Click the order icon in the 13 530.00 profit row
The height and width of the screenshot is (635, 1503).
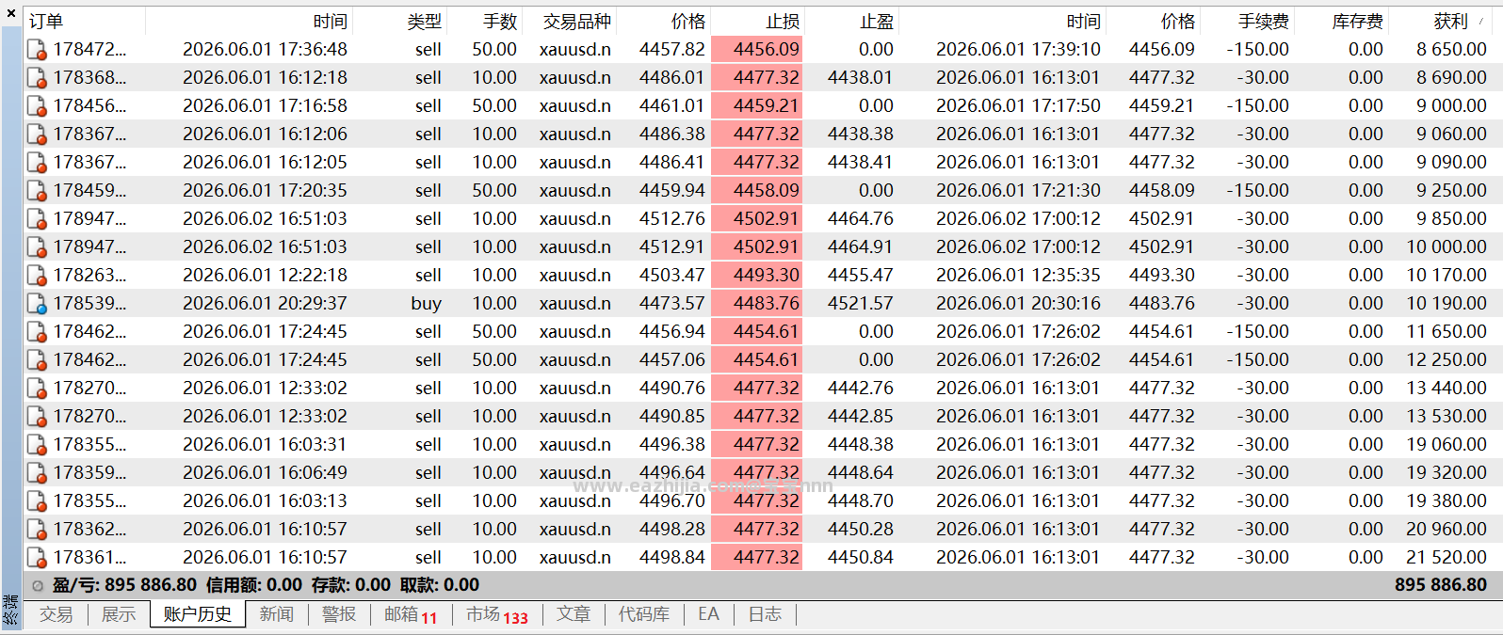tap(37, 416)
